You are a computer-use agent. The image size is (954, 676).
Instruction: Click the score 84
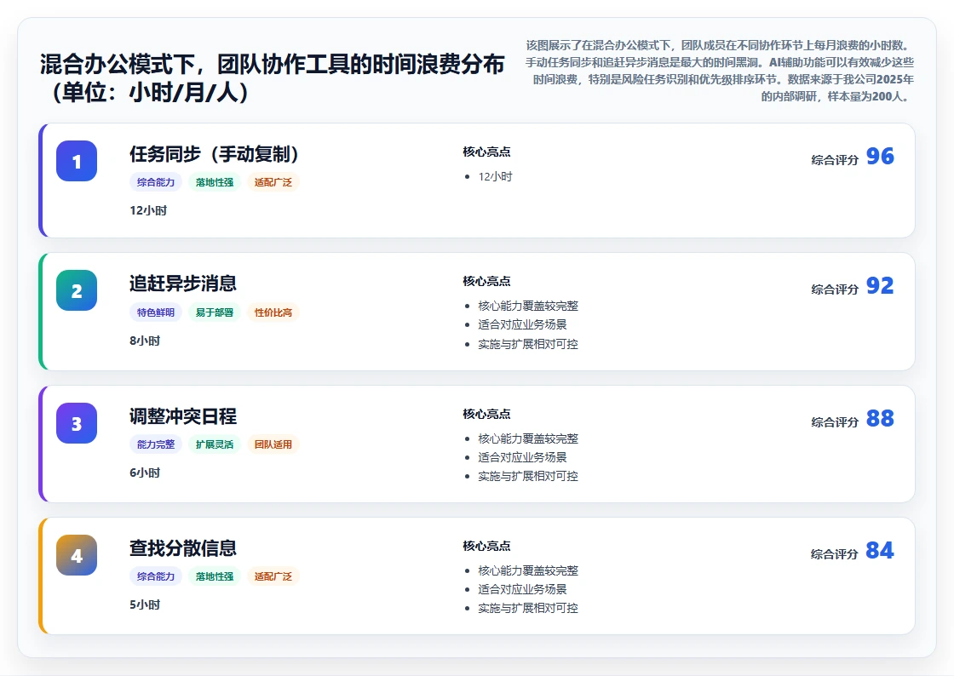tap(880, 550)
